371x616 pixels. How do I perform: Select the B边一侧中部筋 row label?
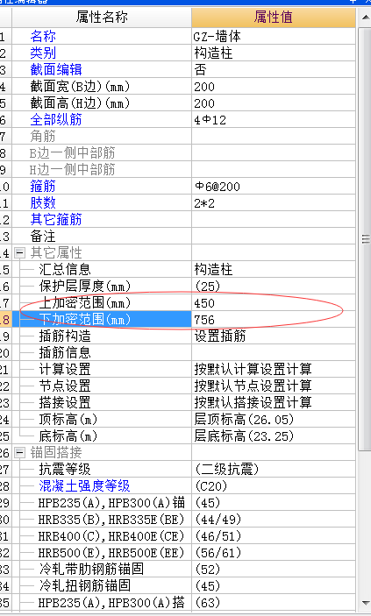(73, 152)
